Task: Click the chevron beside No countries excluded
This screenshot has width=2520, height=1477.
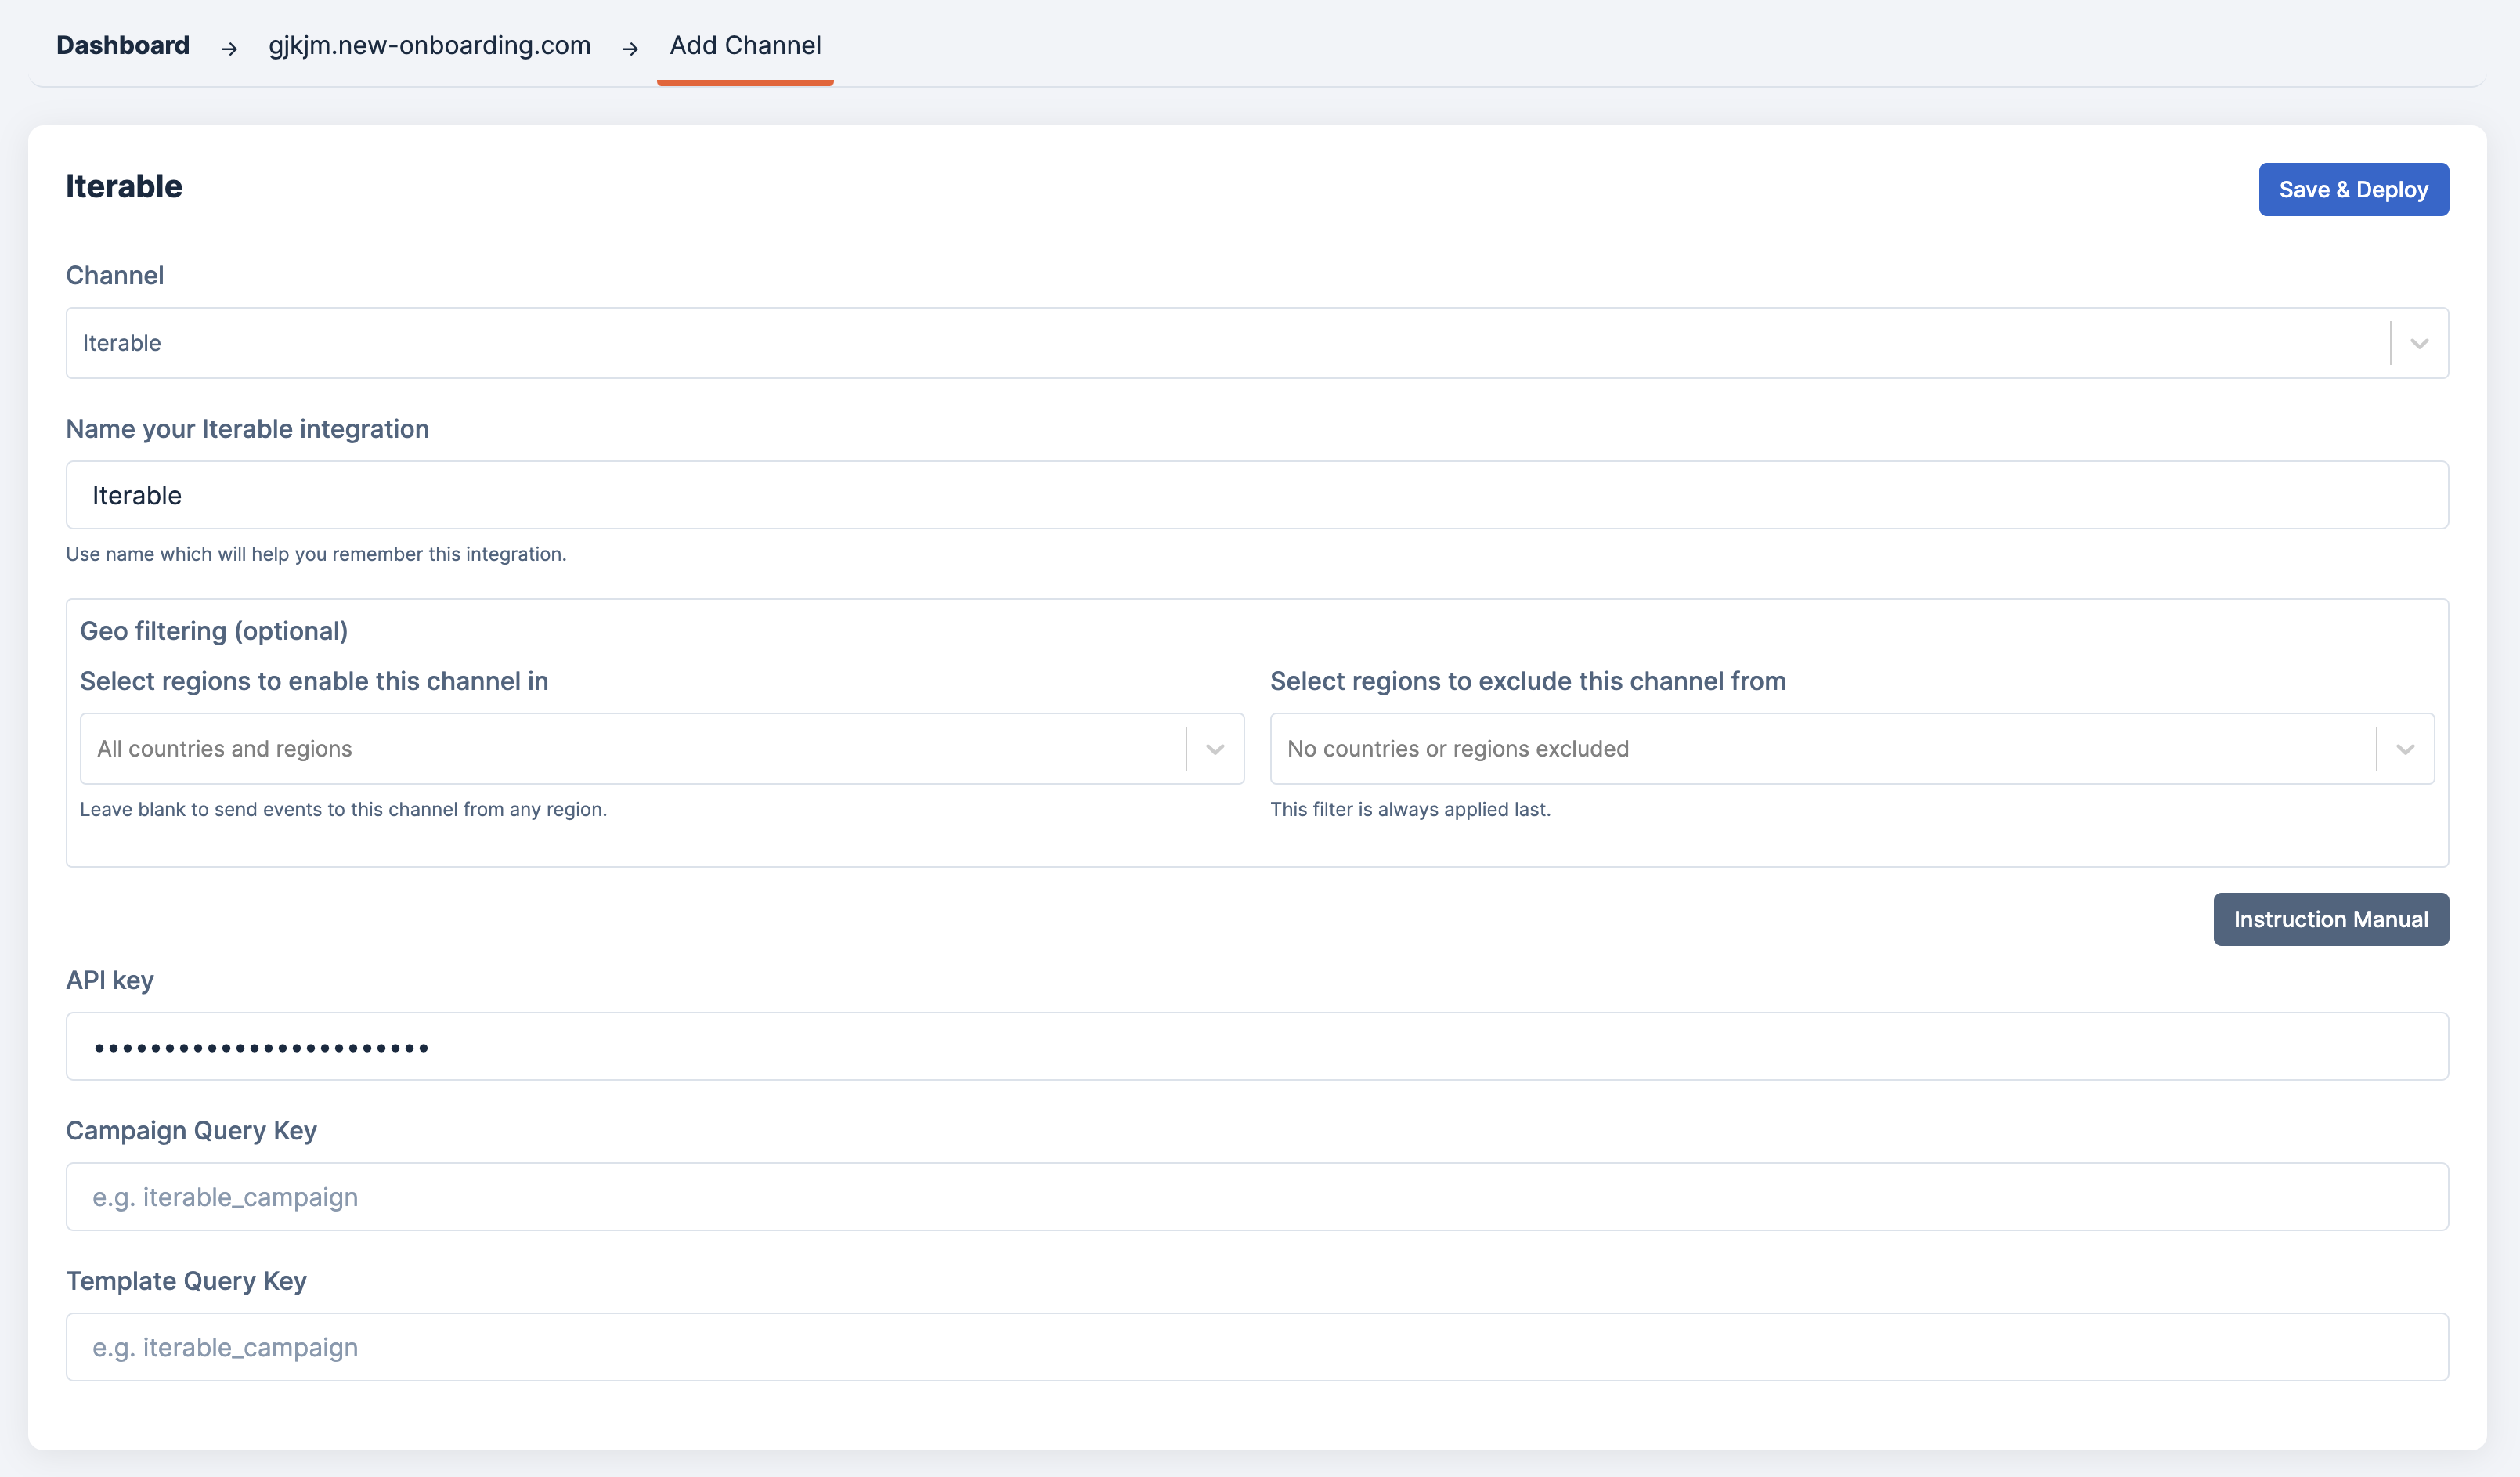Action: (2404, 749)
